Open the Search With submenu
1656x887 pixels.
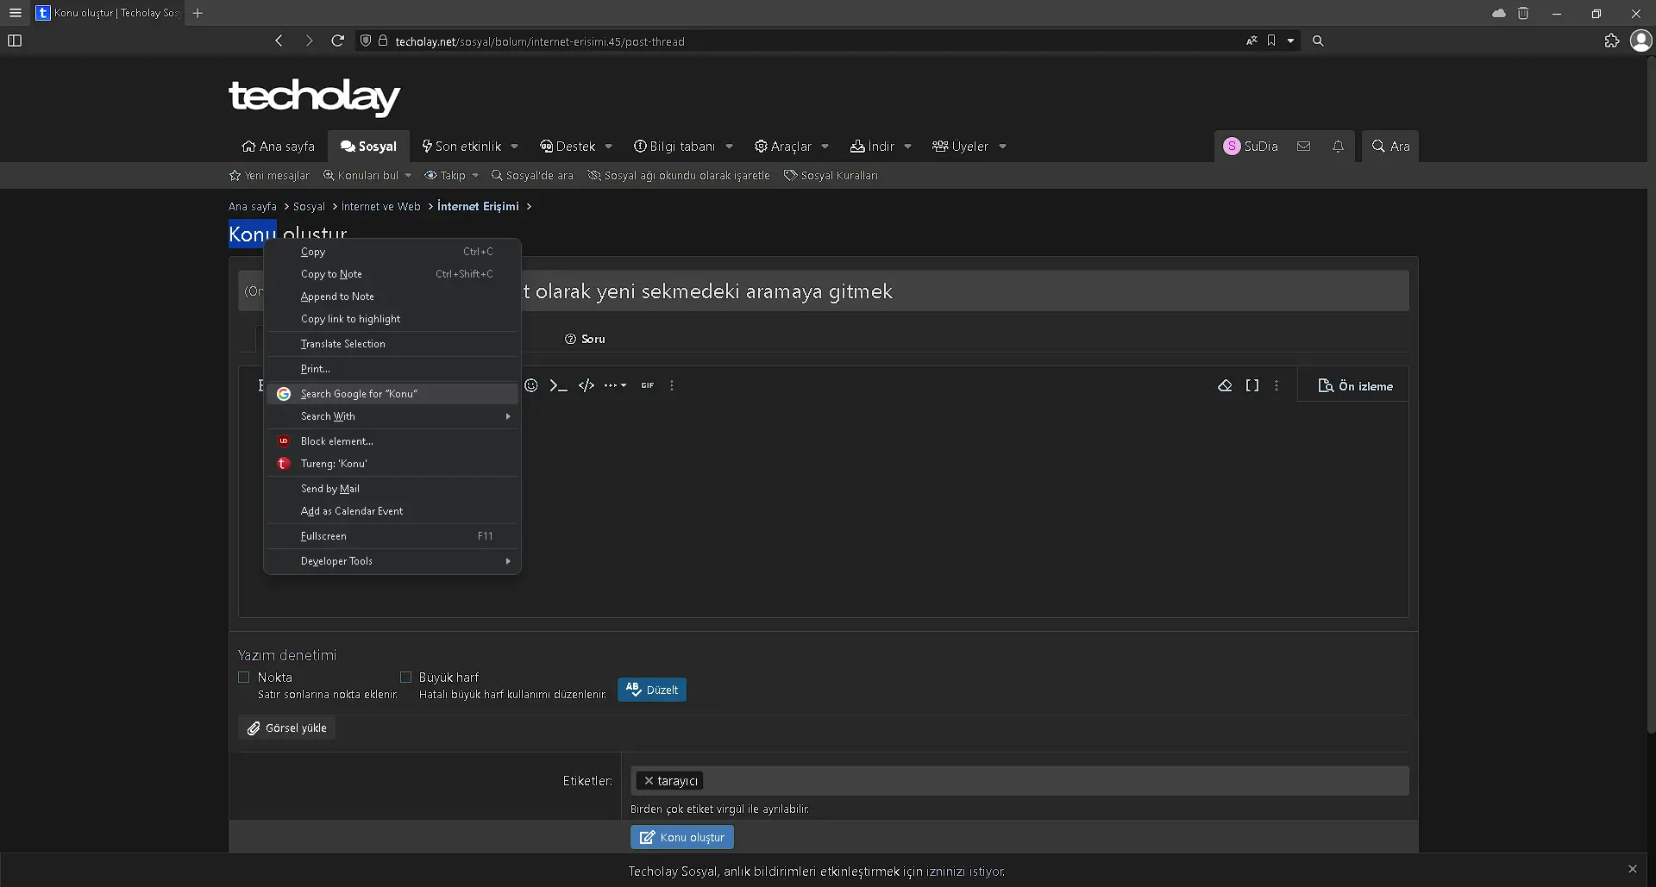[x=392, y=416]
